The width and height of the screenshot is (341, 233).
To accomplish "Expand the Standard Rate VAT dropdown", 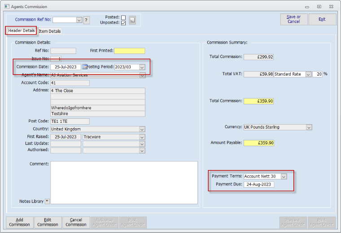I will (x=308, y=74).
